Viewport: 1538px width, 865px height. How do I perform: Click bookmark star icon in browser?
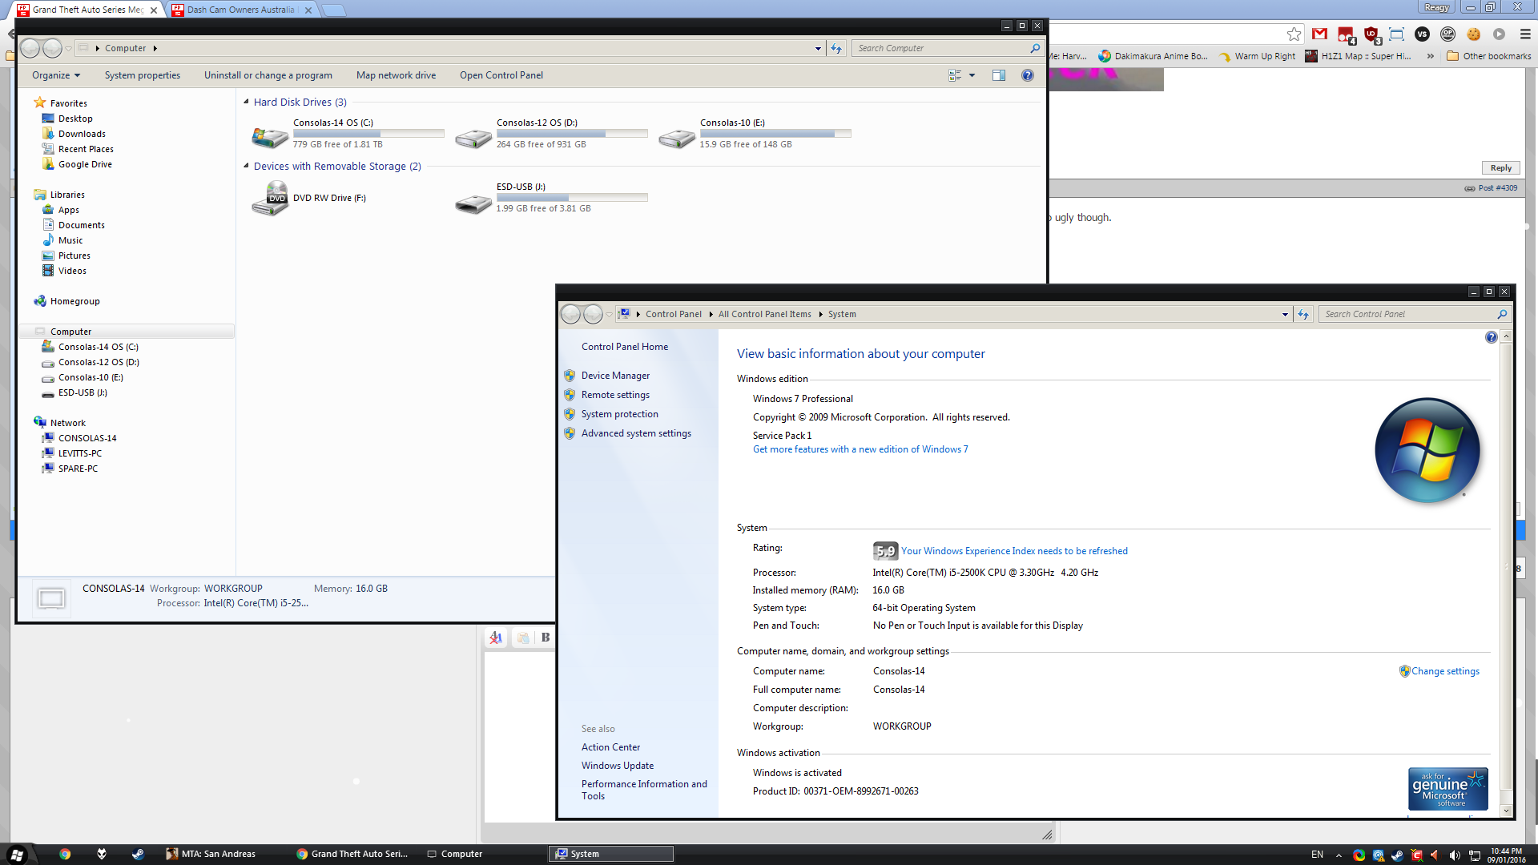(x=1294, y=34)
